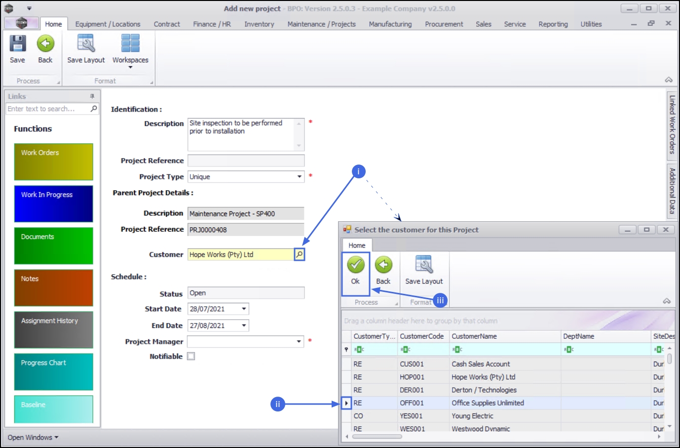Switch to the Service ribbon tab
The image size is (680, 448).
click(x=515, y=24)
